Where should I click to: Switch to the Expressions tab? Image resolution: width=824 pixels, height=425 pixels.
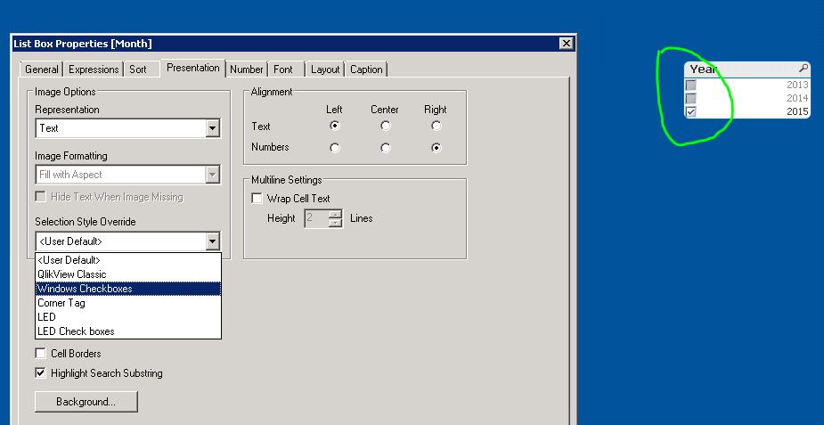(94, 69)
